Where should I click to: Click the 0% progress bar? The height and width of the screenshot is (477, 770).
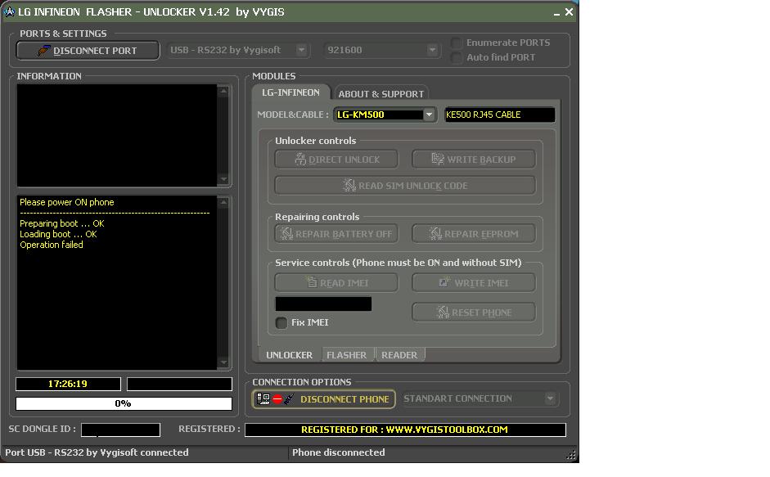[124, 403]
